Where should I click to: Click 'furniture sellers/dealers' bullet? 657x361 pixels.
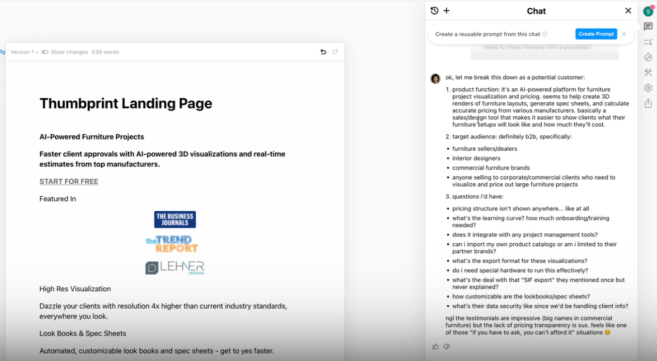[x=485, y=149]
